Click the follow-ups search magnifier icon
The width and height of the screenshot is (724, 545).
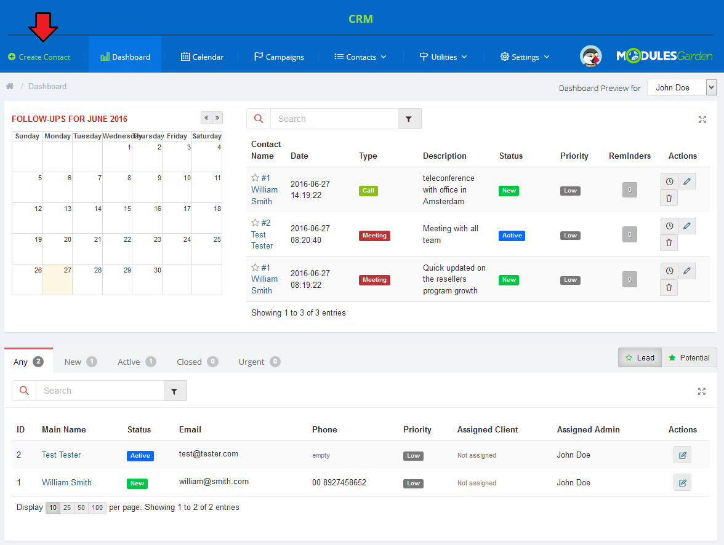259,119
